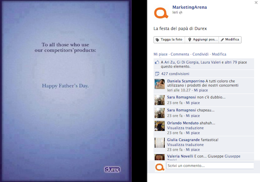
Task: Click the tag icon in Tagga la foto
Action: [x=157, y=40]
